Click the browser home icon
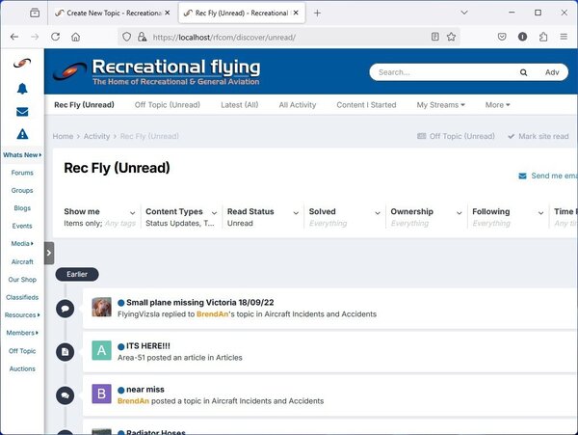 (75, 37)
